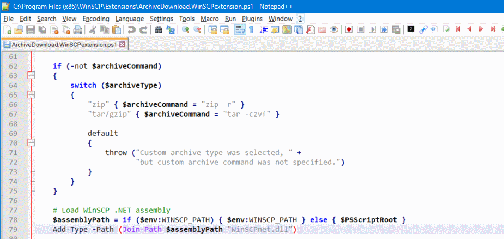Start macro recording with red circle icon

coord(348,29)
